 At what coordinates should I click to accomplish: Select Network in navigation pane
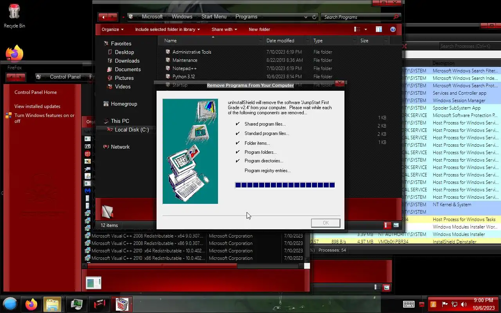pyautogui.click(x=120, y=147)
